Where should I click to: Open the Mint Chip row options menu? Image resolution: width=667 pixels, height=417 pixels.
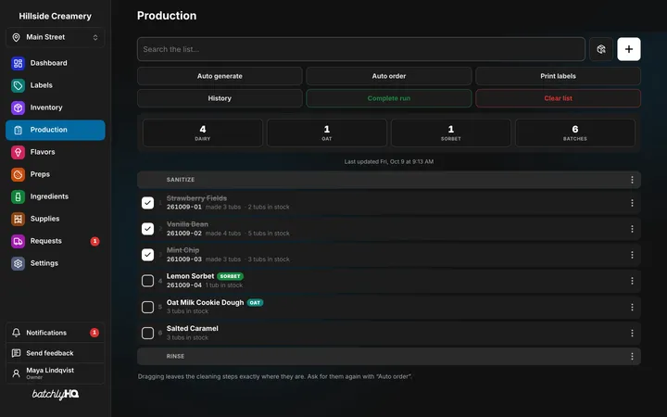(632, 255)
